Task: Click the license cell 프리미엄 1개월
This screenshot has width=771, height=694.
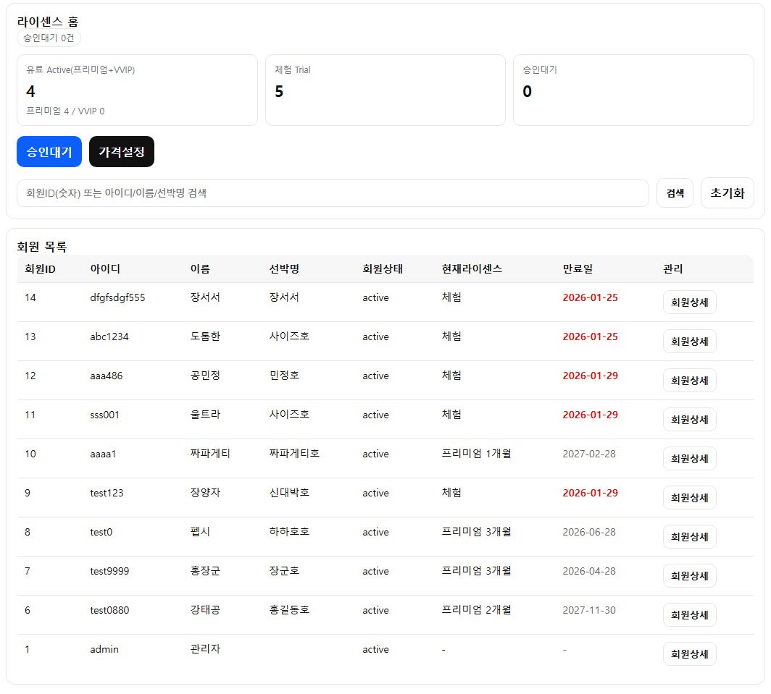Action: 477,453
